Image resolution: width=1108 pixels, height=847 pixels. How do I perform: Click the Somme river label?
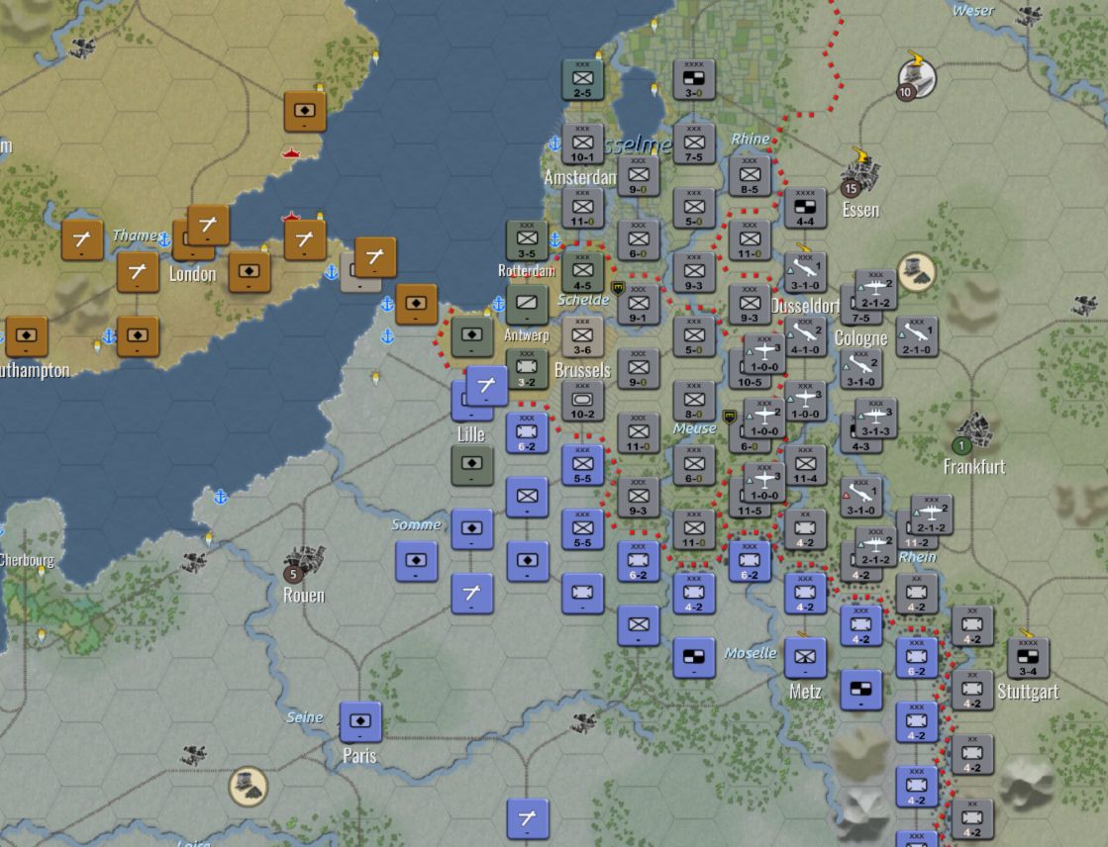[416, 524]
